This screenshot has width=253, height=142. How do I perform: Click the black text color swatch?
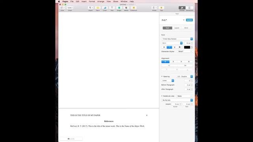tap(187, 47)
